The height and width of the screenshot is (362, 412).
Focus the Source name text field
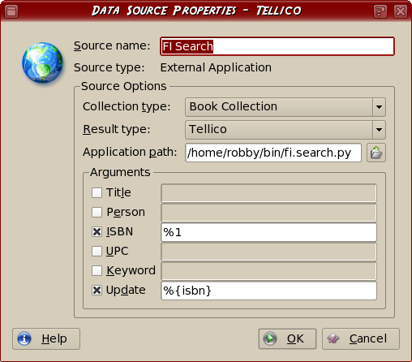pos(277,46)
